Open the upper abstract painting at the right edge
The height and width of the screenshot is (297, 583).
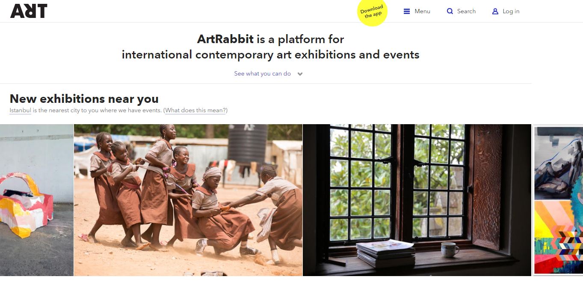coord(559,163)
